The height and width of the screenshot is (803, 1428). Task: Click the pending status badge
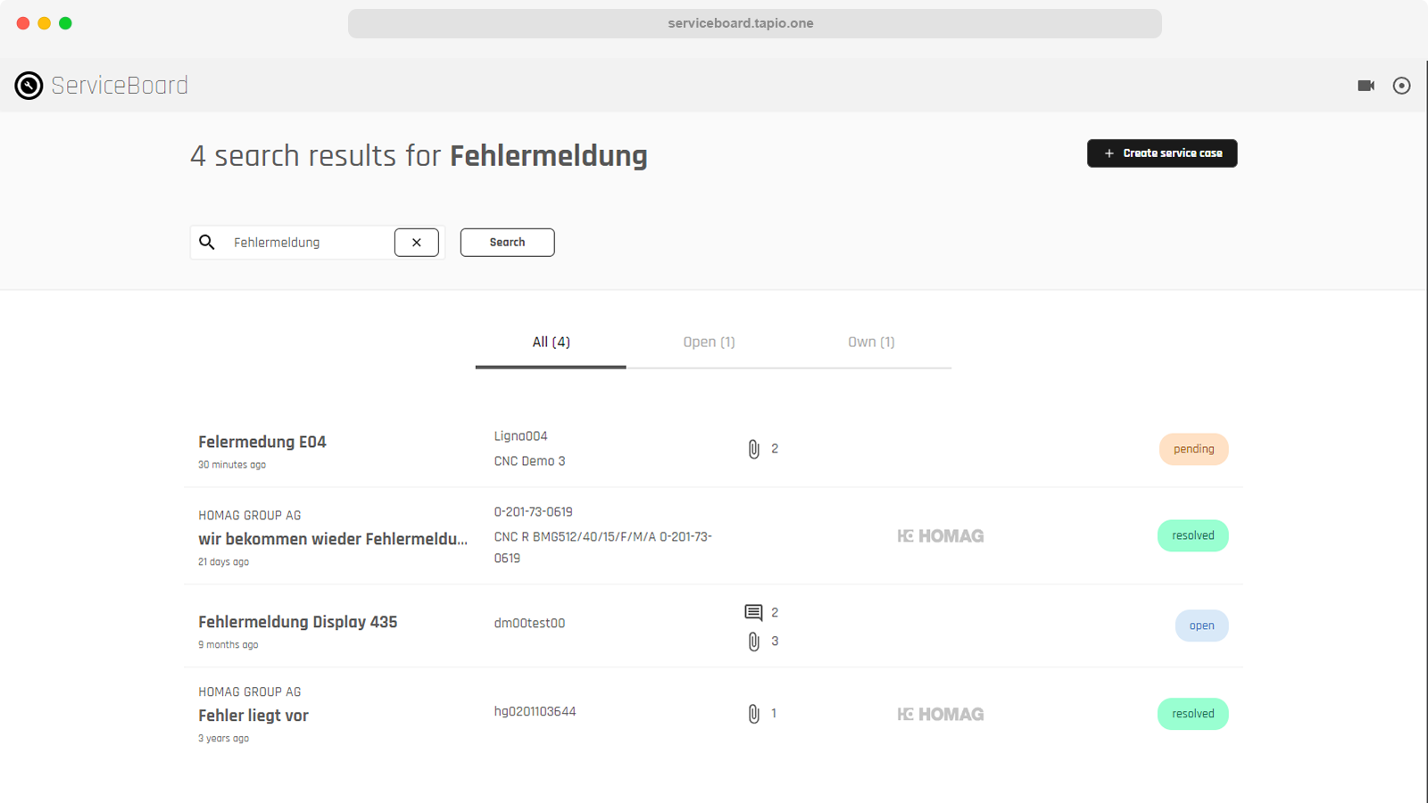point(1193,450)
